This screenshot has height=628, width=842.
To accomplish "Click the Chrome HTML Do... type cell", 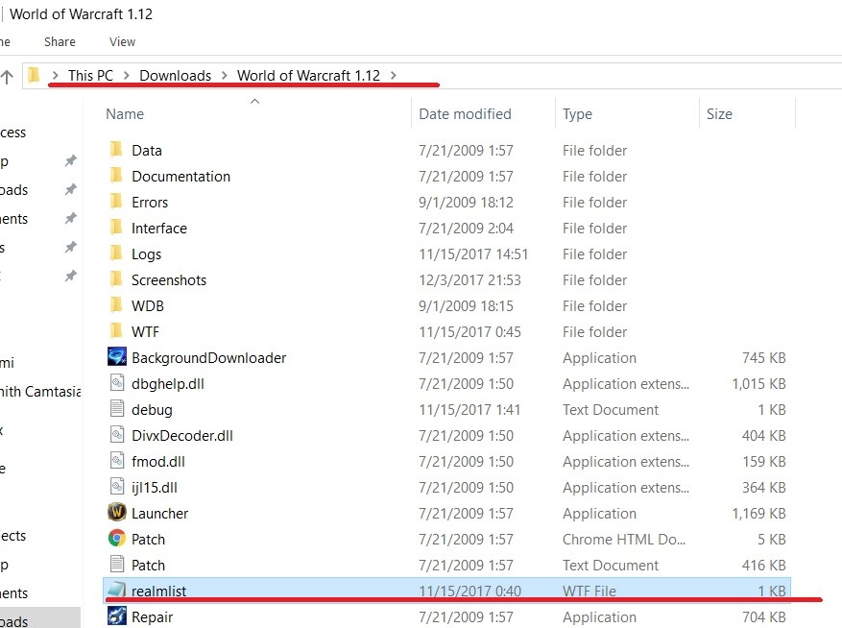I will pyautogui.click(x=624, y=540).
